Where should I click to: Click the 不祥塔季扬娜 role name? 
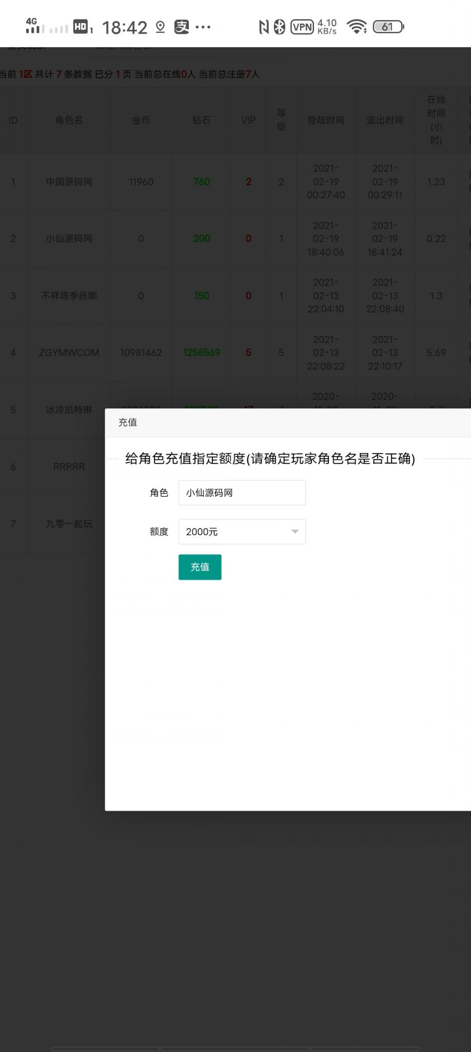tap(69, 296)
